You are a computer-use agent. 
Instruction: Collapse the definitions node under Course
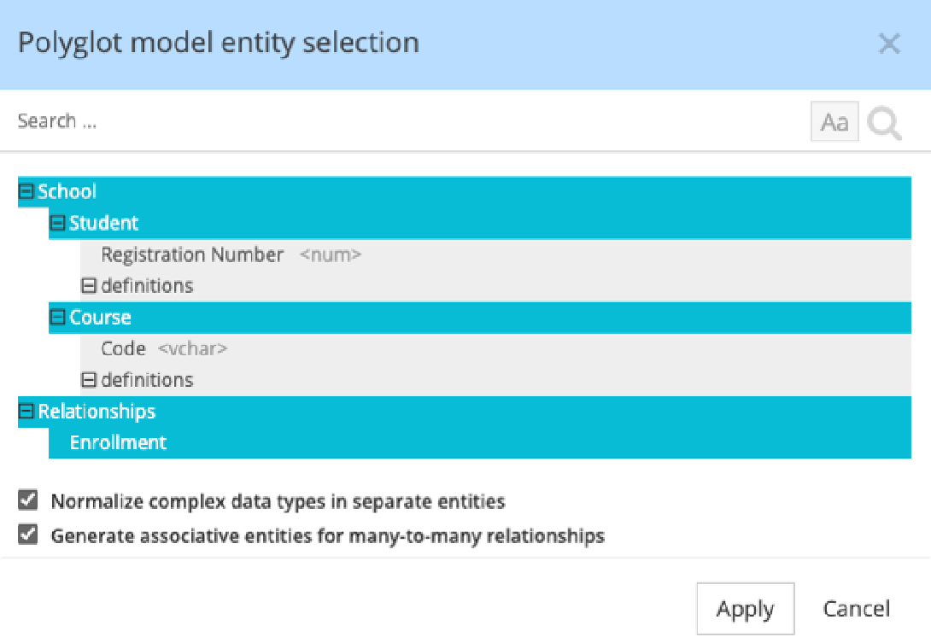pos(89,379)
